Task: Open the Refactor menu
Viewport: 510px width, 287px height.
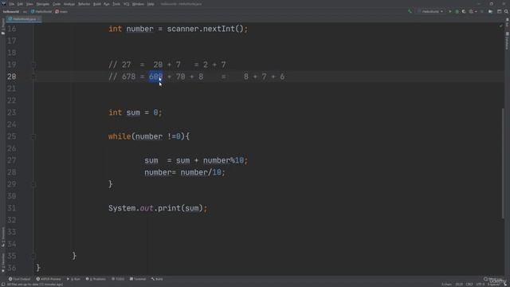Action: point(84,4)
